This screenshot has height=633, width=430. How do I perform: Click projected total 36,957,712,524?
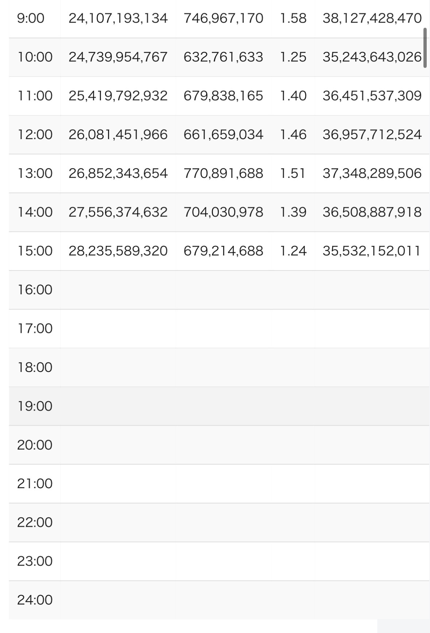pyautogui.click(x=372, y=135)
